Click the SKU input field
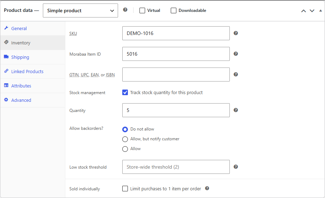Viewport: 325px width, 198px height. 176,33
